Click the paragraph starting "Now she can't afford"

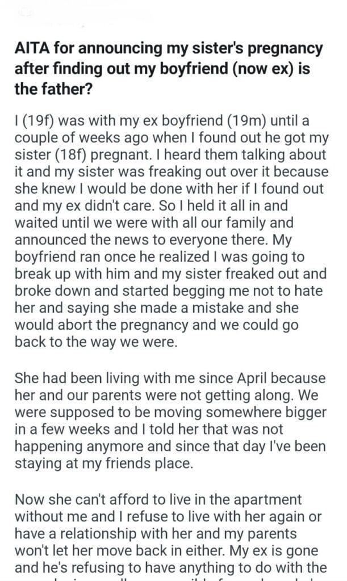(x=170, y=532)
